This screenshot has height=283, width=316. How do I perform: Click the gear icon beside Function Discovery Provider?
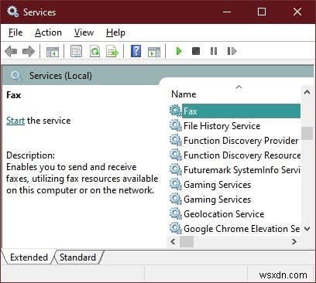pos(176,141)
